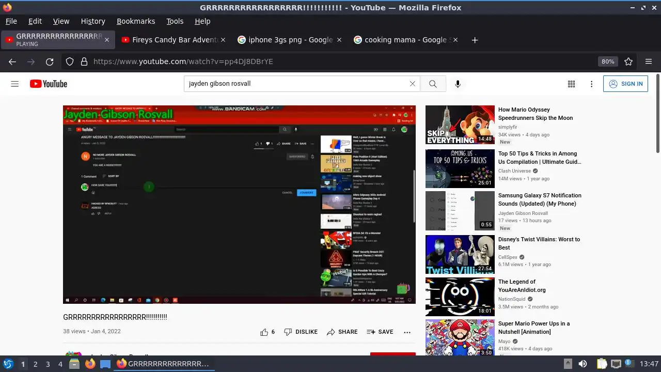Open the YouTube apps grid
Image resolution: width=661 pixels, height=372 pixels.
point(571,84)
